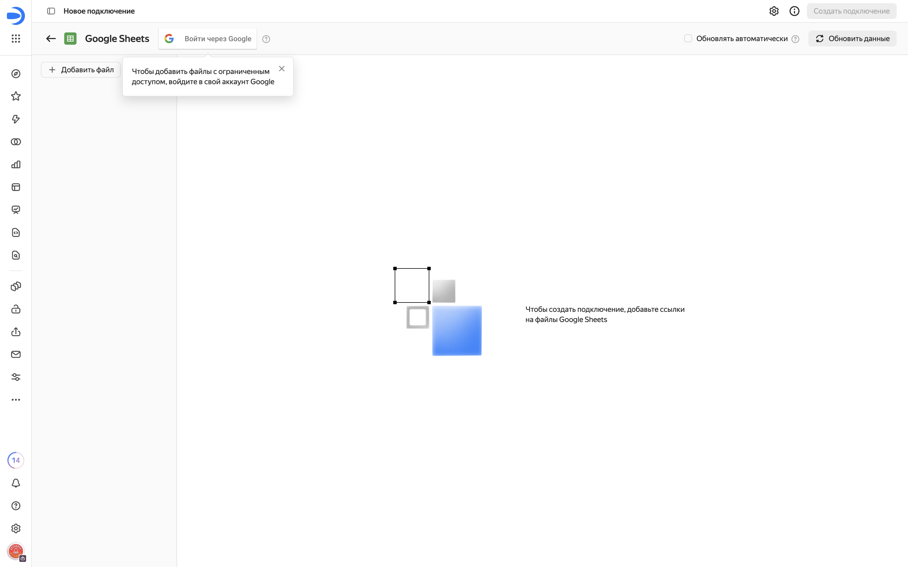The height and width of the screenshot is (567, 908).
Task: Open the bottom sidebar settings gear
Action: point(16,528)
